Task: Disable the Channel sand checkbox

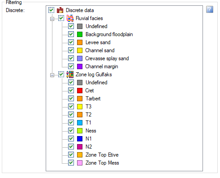Action: click(71, 50)
